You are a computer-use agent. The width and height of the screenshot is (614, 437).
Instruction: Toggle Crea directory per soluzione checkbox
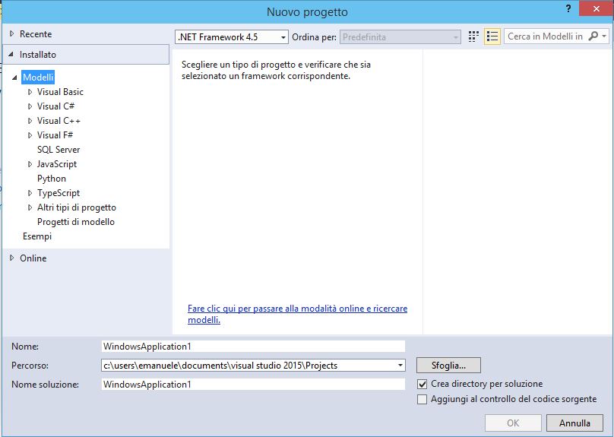[x=423, y=384]
